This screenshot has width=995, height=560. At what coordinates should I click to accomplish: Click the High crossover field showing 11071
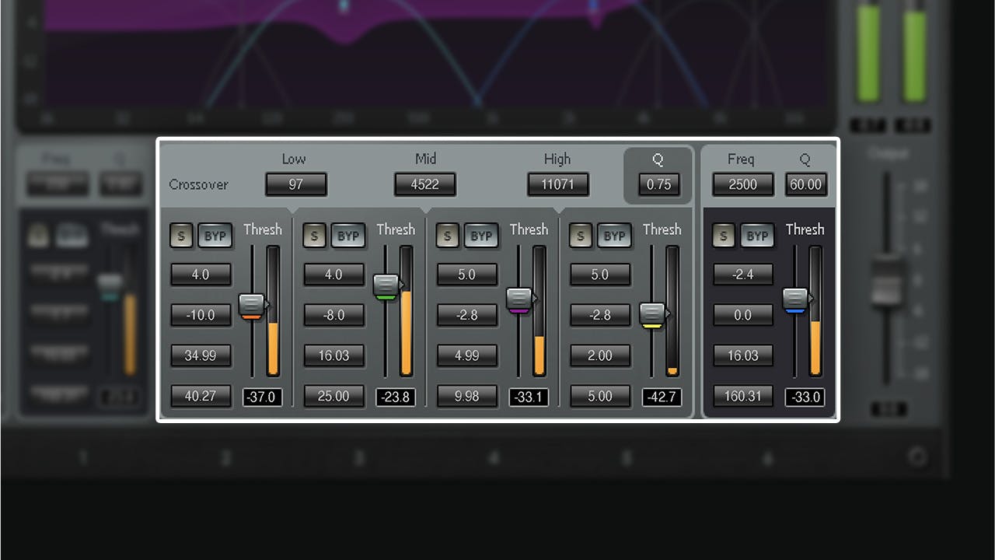point(557,184)
